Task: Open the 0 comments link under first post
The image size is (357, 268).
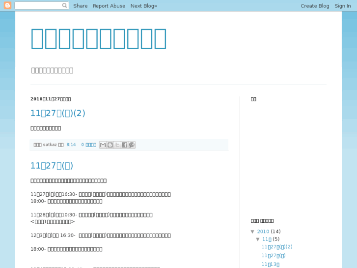Action: tap(89, 145)
